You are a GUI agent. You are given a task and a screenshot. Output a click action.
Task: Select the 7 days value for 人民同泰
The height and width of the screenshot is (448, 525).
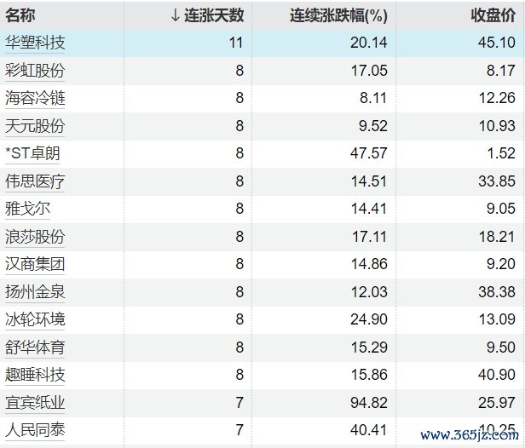pos(239,430)
